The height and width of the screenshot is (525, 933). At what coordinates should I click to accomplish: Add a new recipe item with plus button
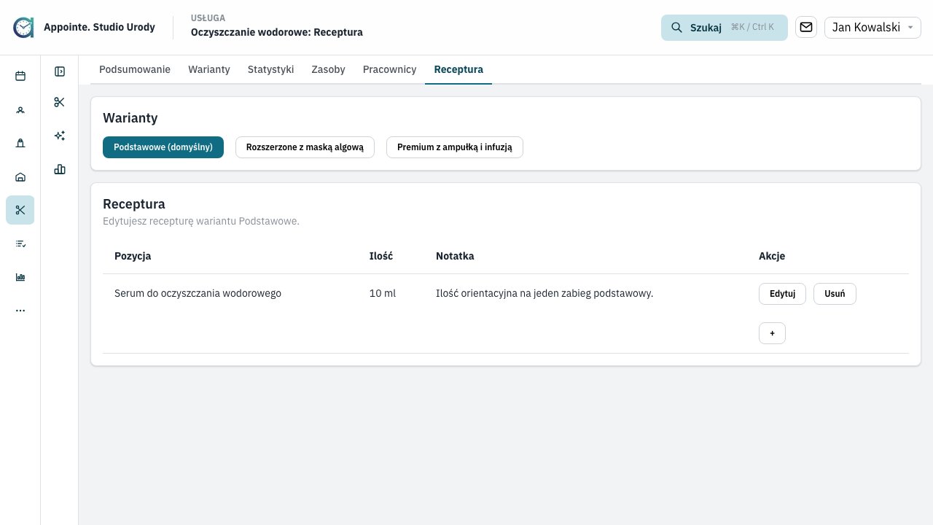pos(772,333)
